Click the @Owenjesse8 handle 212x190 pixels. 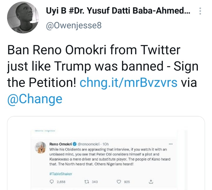pyautogui.click(x=74, y=26)
